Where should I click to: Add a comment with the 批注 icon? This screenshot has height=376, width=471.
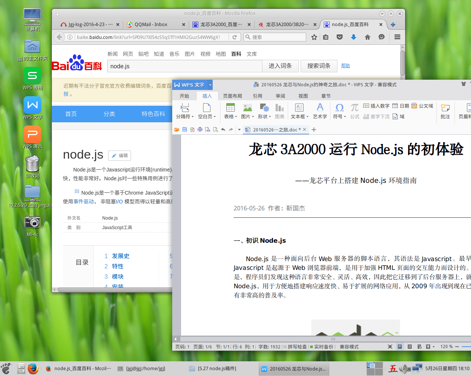coord(445,108)
